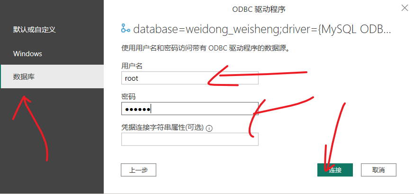Screen dimensions: 414x194
Task: Go back with the 上一步 button
Action: (x=139, y=170)
